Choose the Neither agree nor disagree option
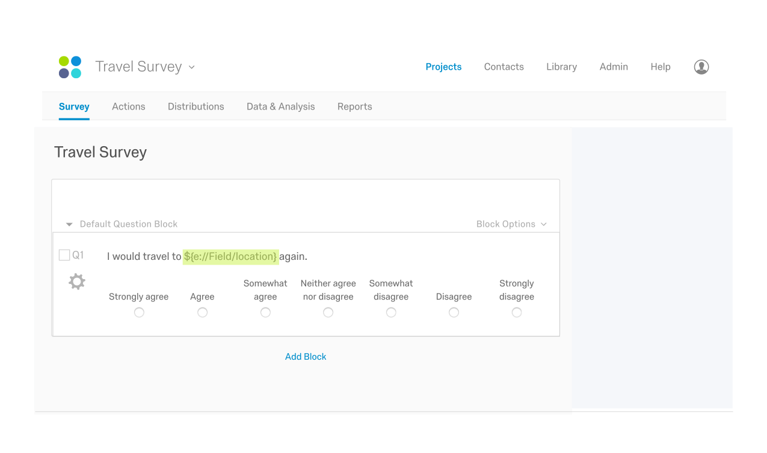The width and height of the screenshot is (767, 453). tap(328, 312)
